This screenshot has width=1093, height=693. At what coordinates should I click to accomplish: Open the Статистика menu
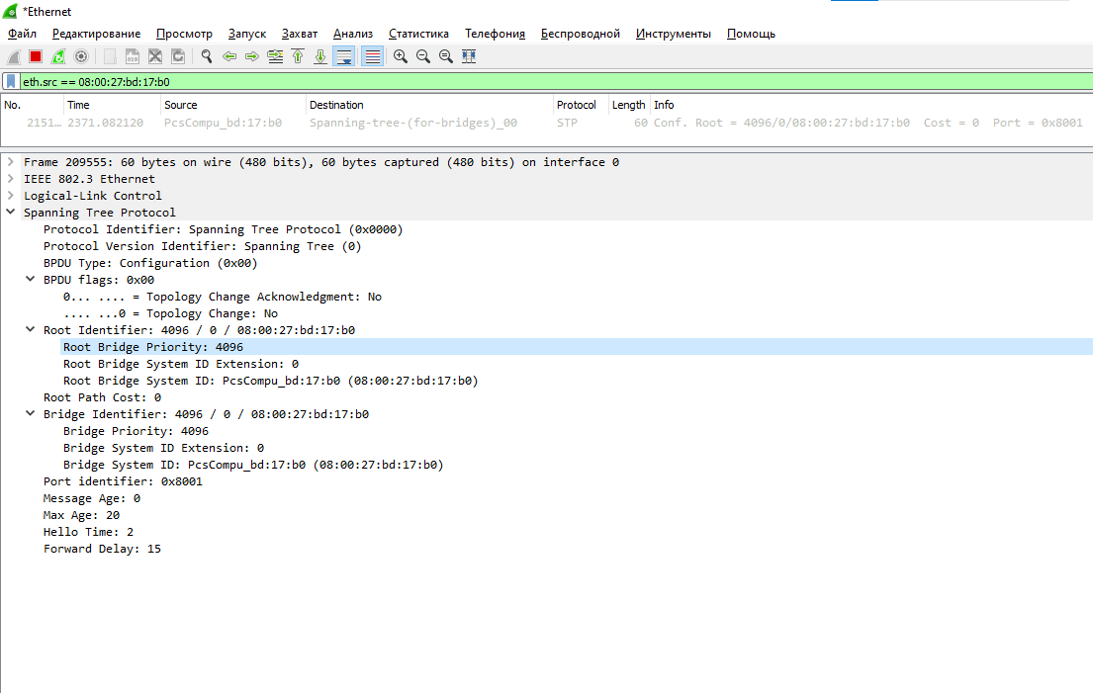[x=418, y=34]
